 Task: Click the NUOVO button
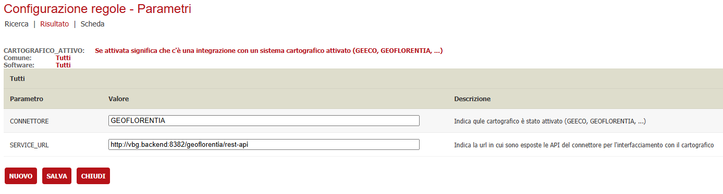point(21,176)
